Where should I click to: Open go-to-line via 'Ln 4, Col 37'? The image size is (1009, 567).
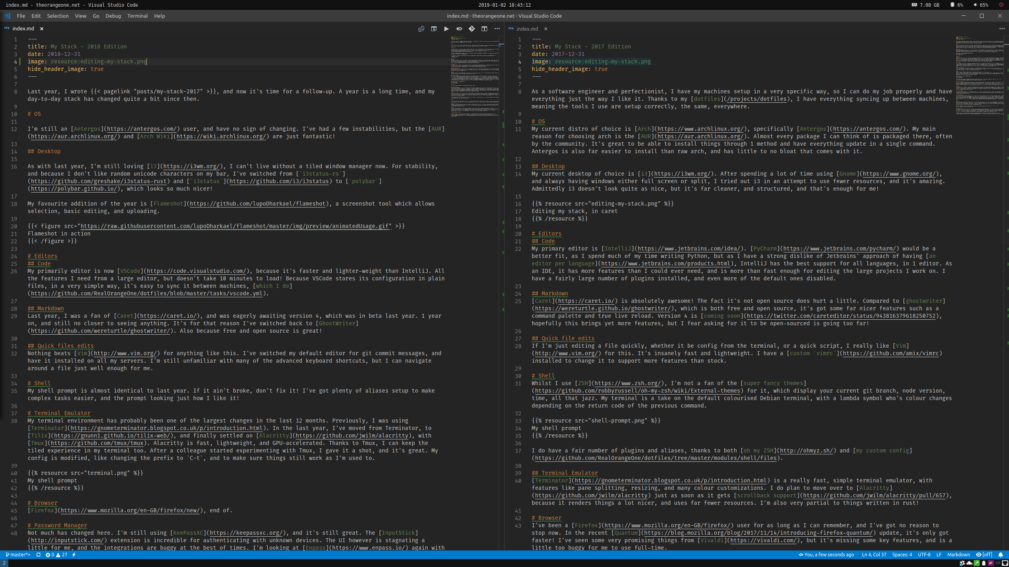874,554
